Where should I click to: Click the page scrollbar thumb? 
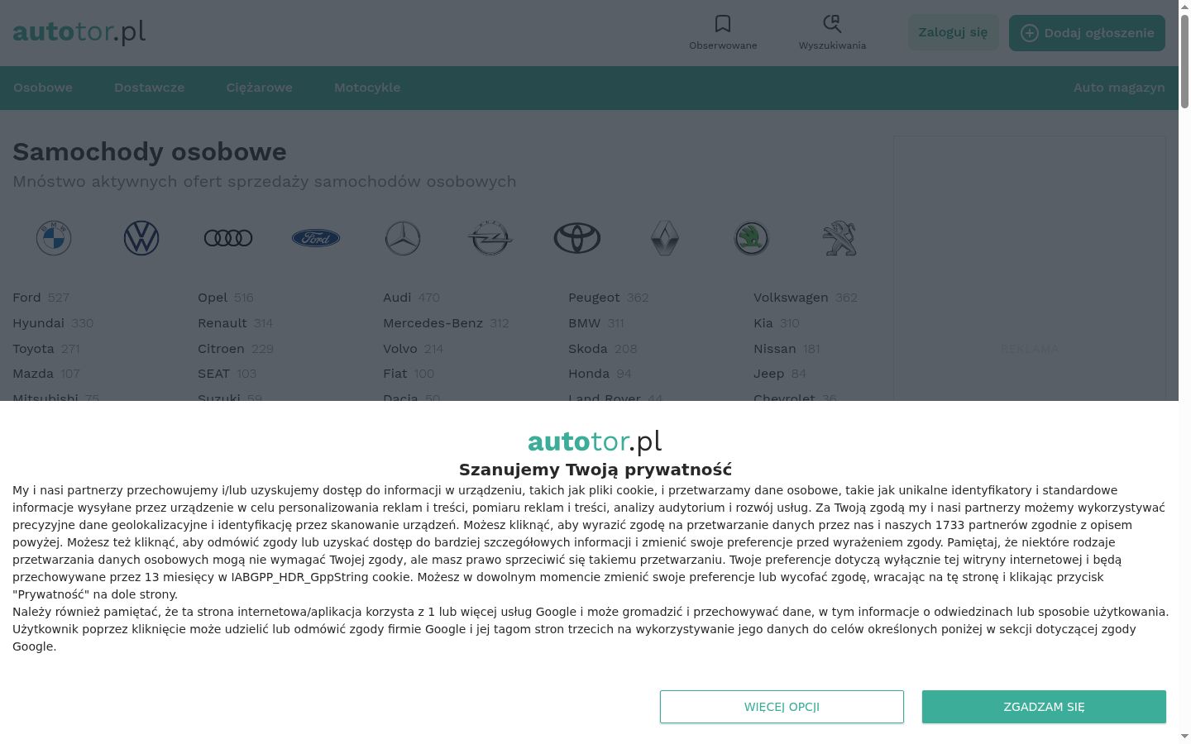tap(1184, 60)
